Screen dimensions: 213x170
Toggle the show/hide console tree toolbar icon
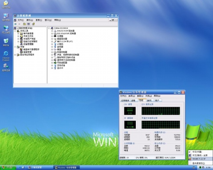28,24
